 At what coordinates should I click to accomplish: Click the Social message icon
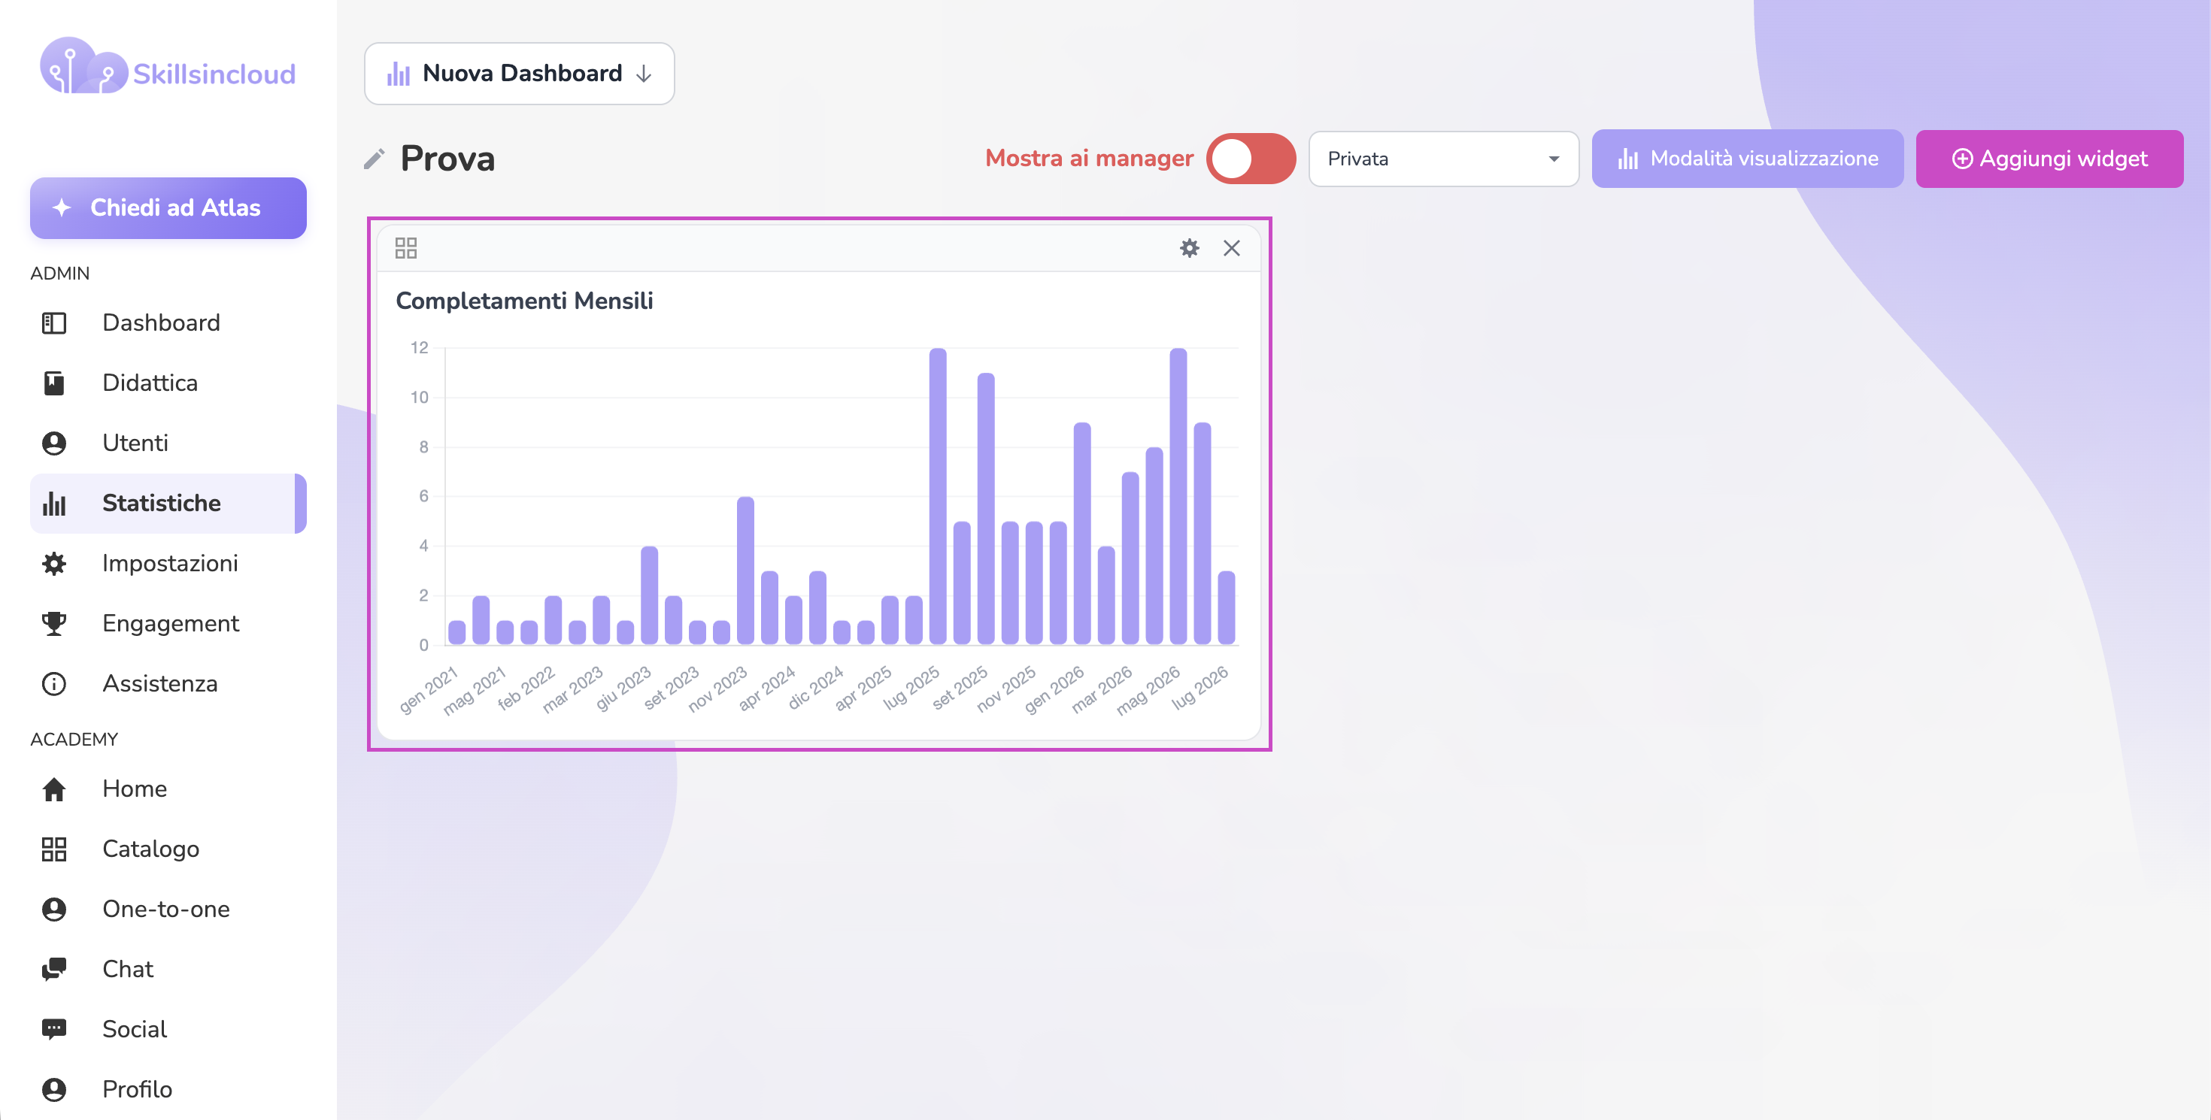point(54,1029)
